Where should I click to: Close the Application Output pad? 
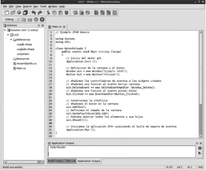[x=201, y=143]
